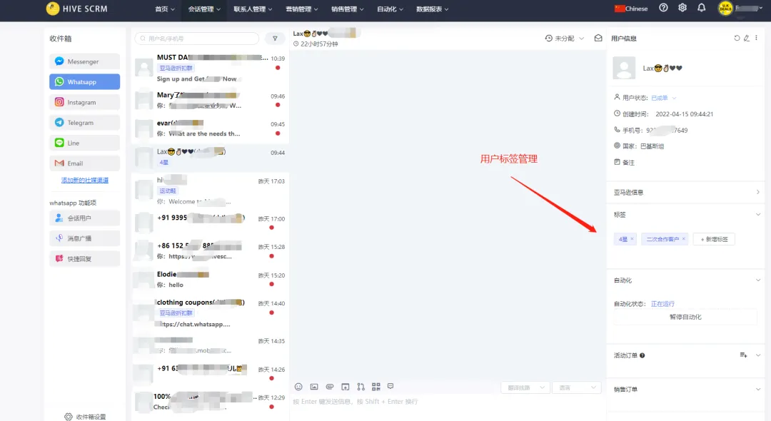
Task: Click the user avatar in header
Action: tap(725, 9)
